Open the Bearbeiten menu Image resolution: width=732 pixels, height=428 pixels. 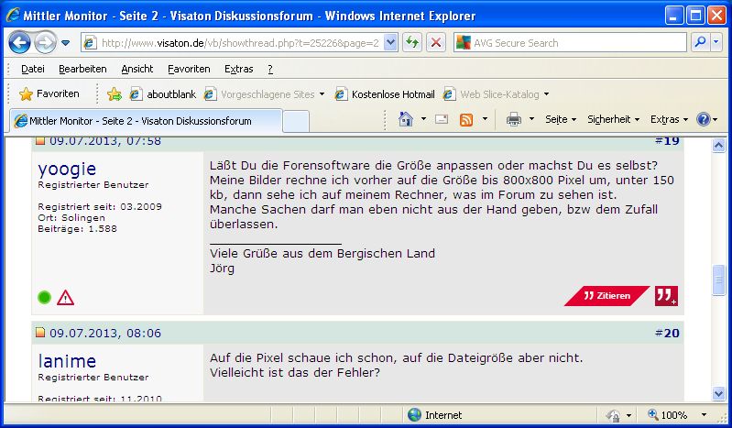coord(82,69)
